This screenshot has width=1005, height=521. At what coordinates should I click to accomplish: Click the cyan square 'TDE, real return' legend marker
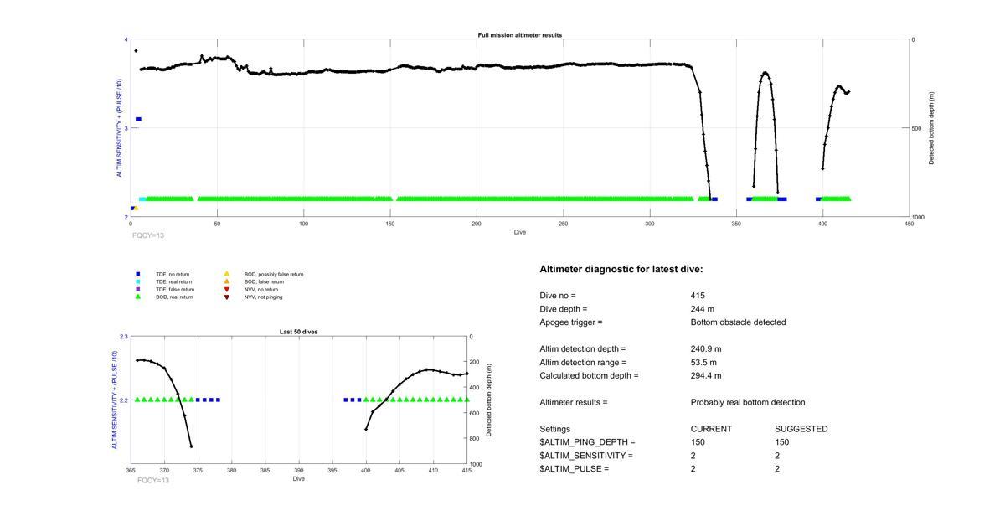coord(137,281)
